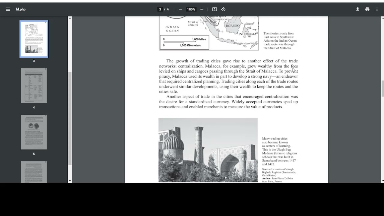Screen dimensions: 384x216
Task: Click the total page count '6'
Action: point(168,9)
